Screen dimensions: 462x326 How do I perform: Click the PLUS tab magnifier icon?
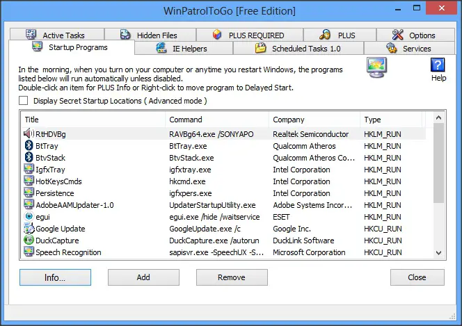pos(325,35)
